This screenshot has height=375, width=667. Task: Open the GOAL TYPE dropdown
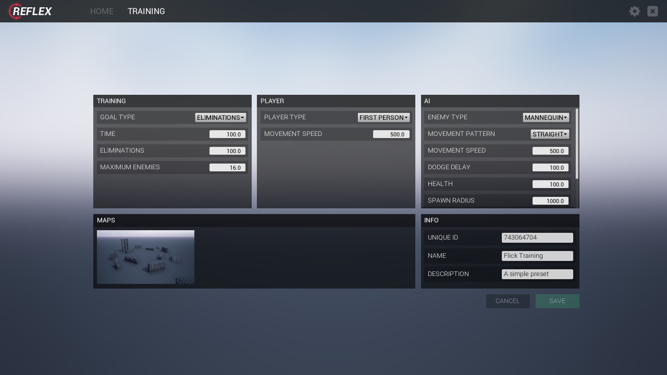point(220,117)
